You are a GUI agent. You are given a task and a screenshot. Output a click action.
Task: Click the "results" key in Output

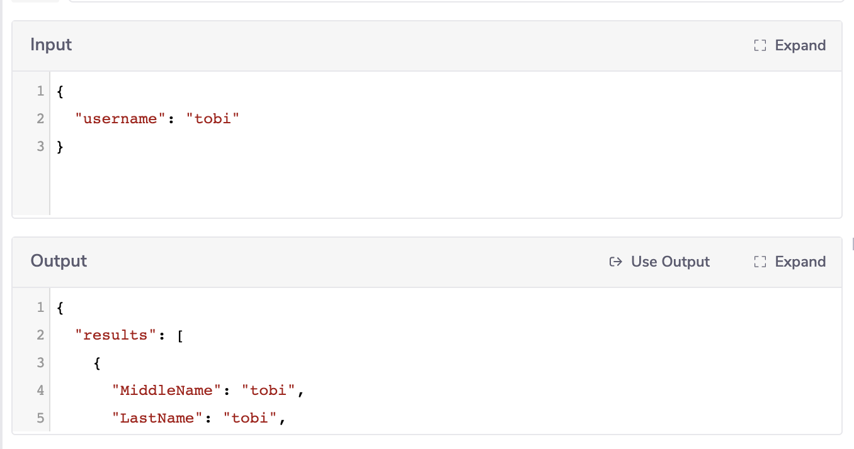pos(116,335)
